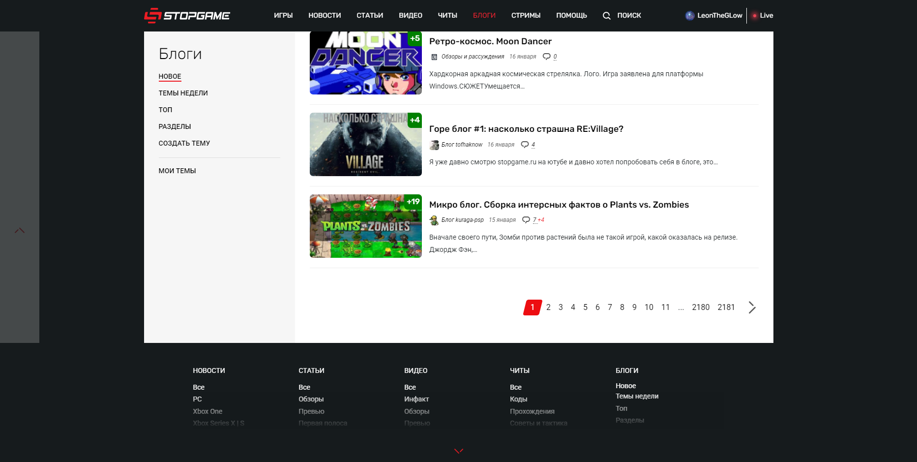The height and width of the screenshot is (462, 917).
Task: Go to page 5
Action: (x=585, y=308)
